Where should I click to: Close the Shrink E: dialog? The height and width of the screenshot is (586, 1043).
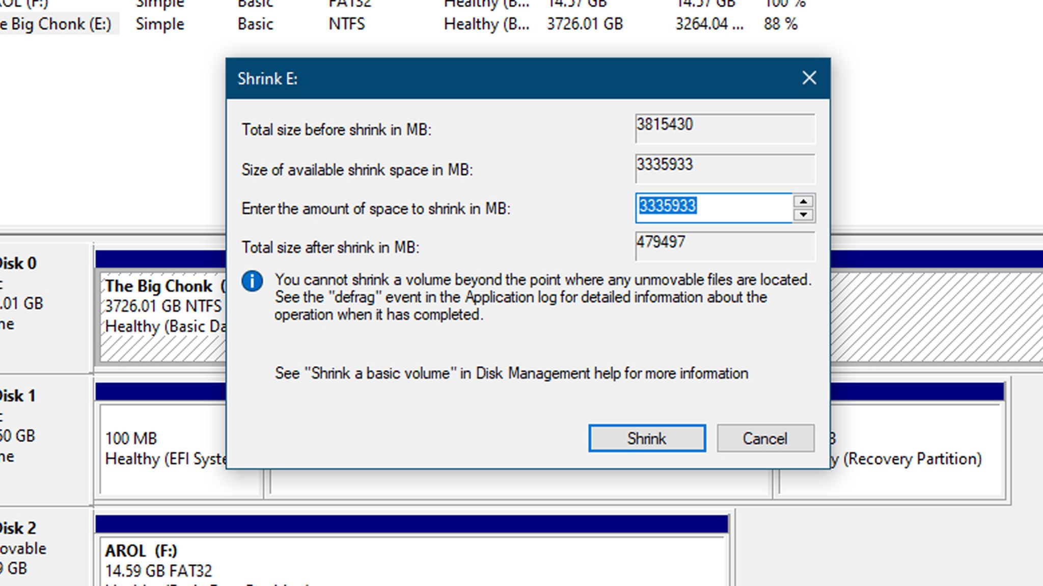pos(809,78)
